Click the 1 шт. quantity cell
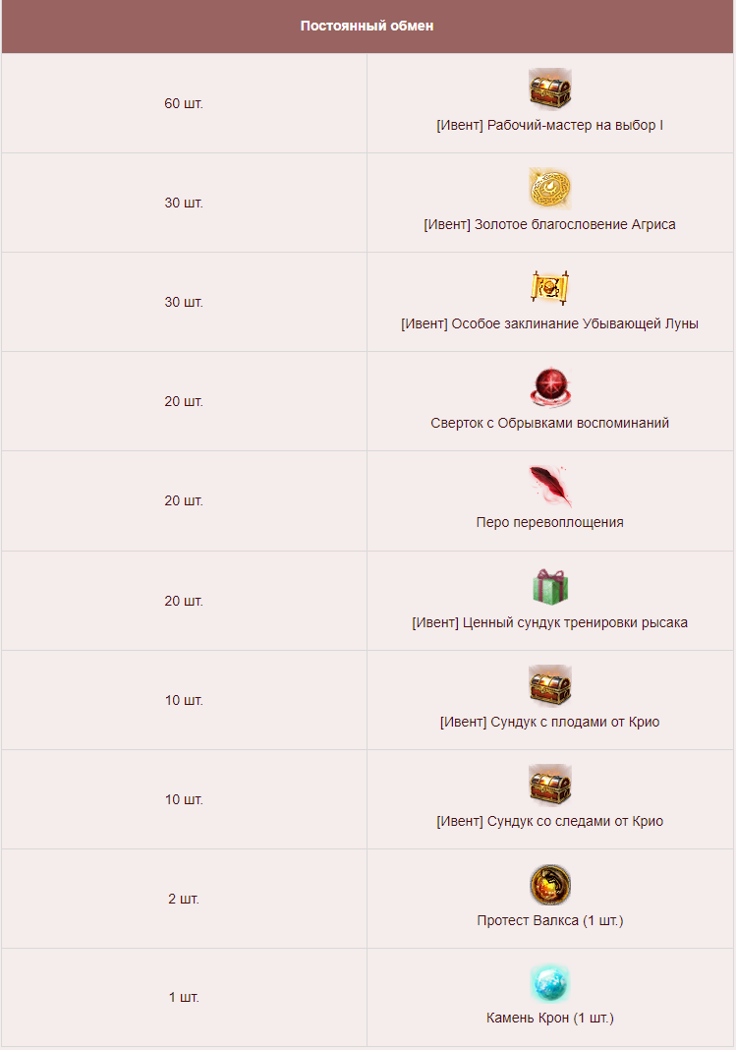 click(184, 997)
